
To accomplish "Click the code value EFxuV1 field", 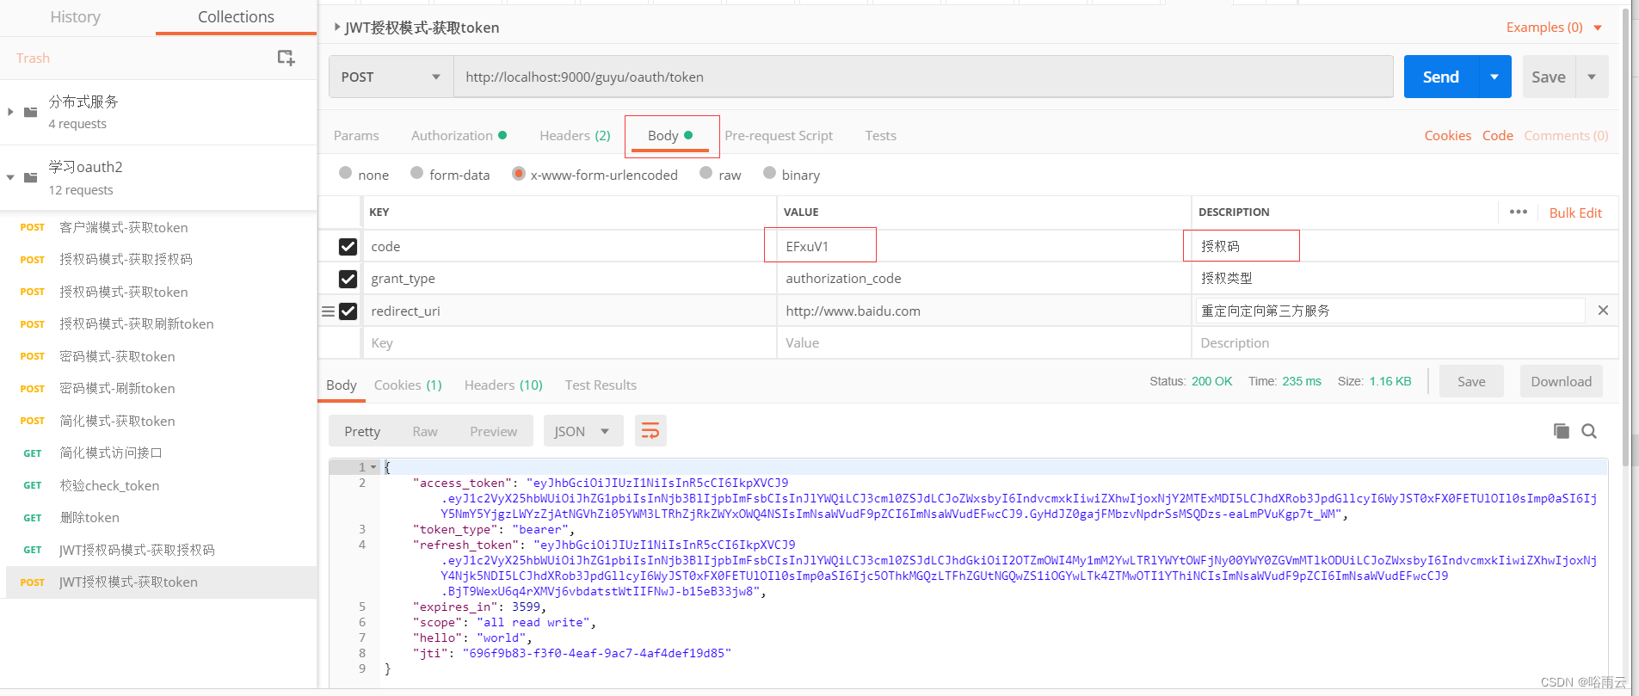I will (x=983, y=246).
